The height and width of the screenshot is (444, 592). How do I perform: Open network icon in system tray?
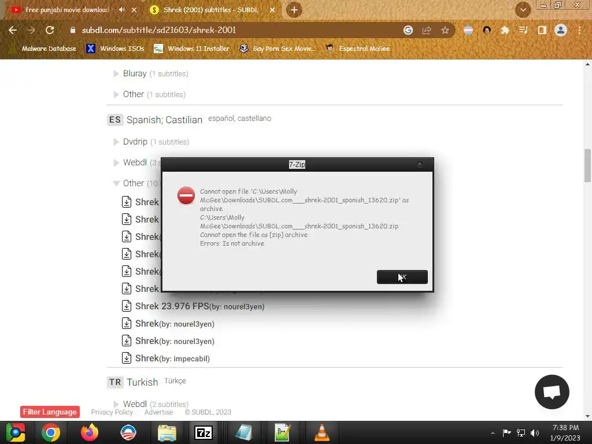[521, 433]
